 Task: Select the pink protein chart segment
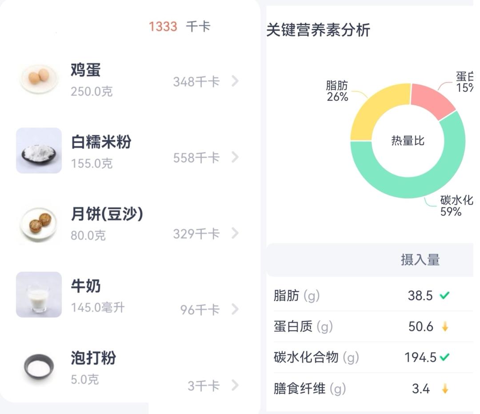[x=432, y=100]
